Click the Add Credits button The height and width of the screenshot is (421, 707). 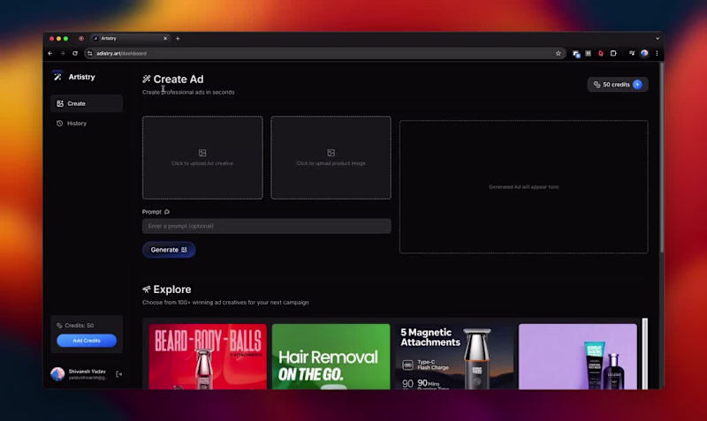[87, 341]
